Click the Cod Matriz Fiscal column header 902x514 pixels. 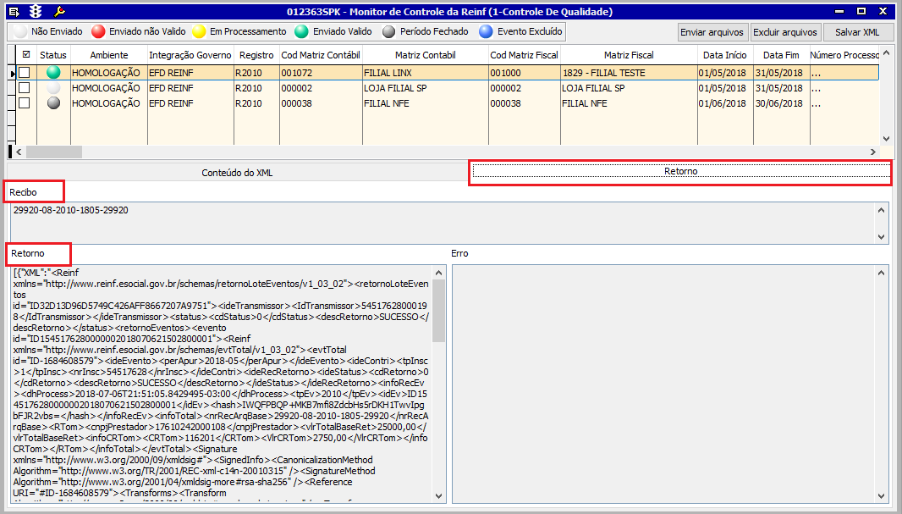(x=524, y=55)
